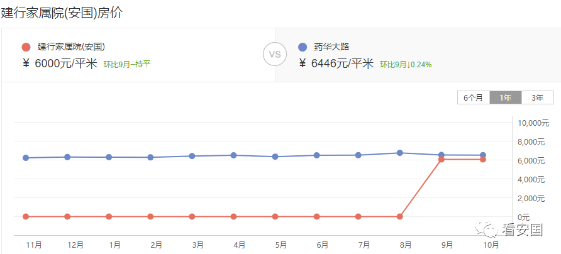Image resolution: width=561 pixels, height=254 pixels.
Task: Select the 6个月 time range tab
Action: (x=474, y=97)
